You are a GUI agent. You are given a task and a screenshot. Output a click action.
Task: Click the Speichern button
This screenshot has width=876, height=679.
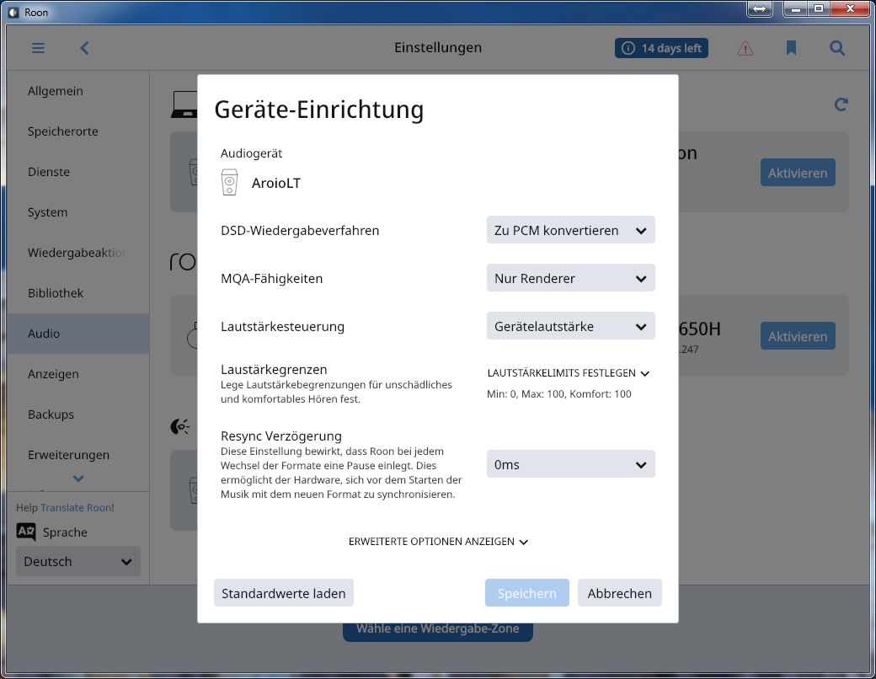[x=526, y=593]
